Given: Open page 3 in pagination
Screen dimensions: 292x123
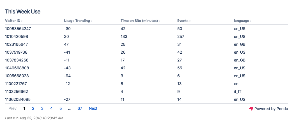Looking at the screenshot, I should [42, 108].
